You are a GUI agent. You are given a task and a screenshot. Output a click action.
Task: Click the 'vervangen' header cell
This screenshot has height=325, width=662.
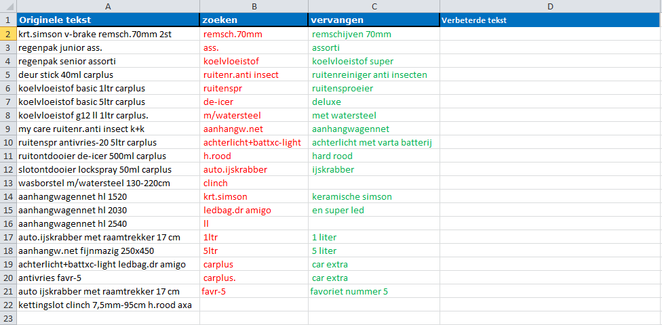(x=374, y=20)
